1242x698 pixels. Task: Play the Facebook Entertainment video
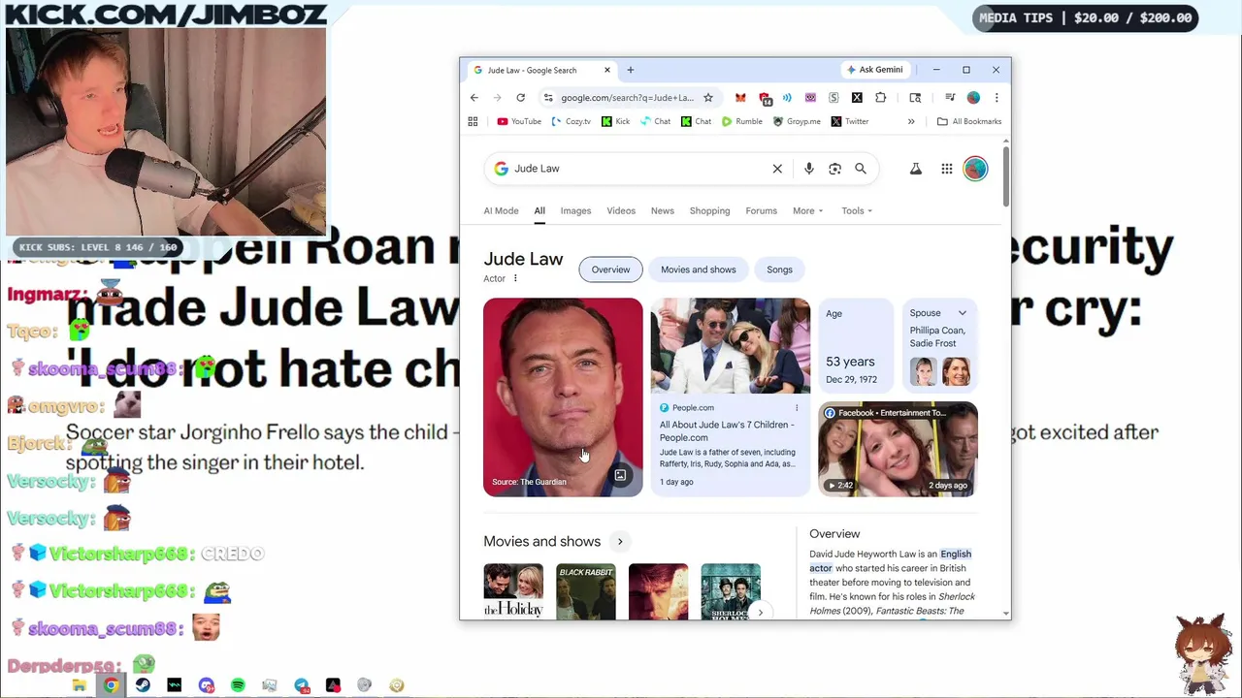[898, 449]
